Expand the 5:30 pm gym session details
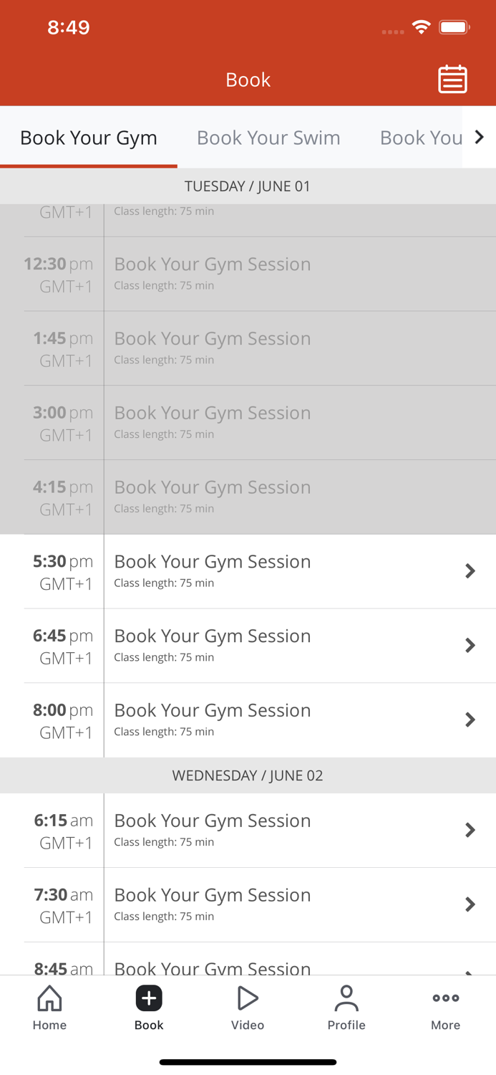Screen dimensions: 496x1075 (470, 570)
